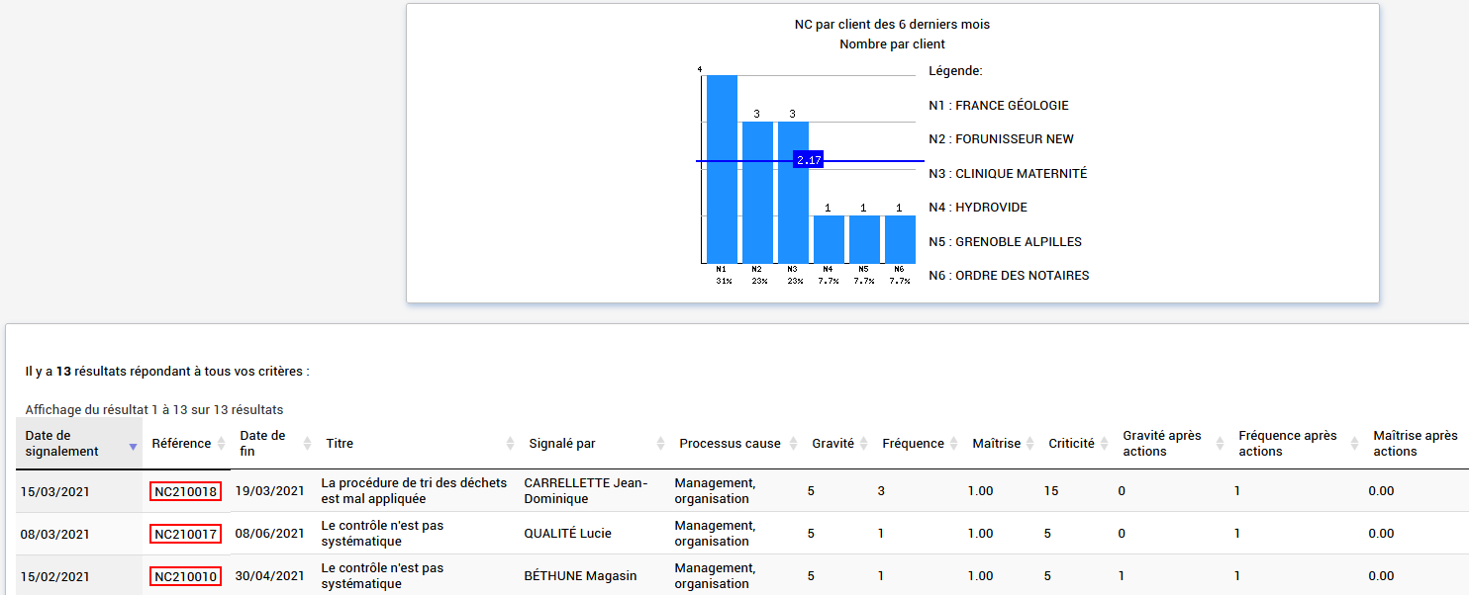
Task: Sort by Processus cause column
Action: pyautogui.click(x=736, y=443)
